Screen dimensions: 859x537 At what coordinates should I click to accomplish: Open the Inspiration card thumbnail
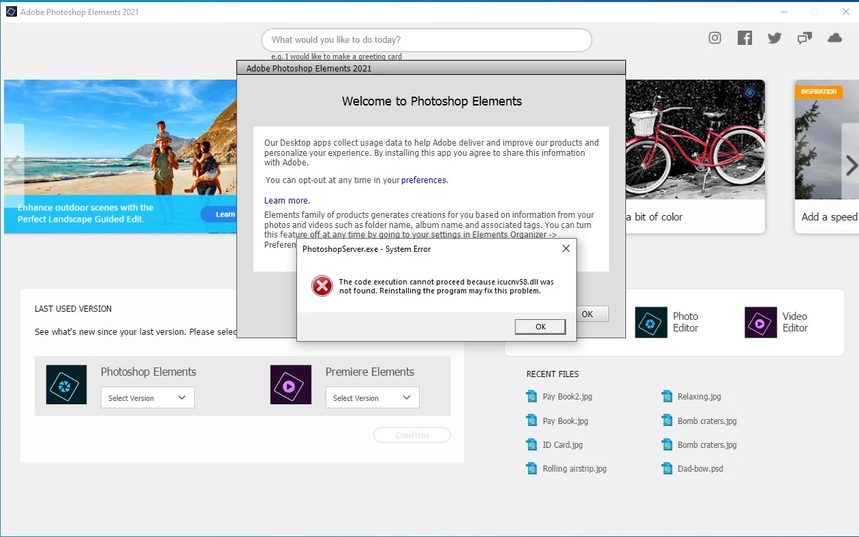826,140
